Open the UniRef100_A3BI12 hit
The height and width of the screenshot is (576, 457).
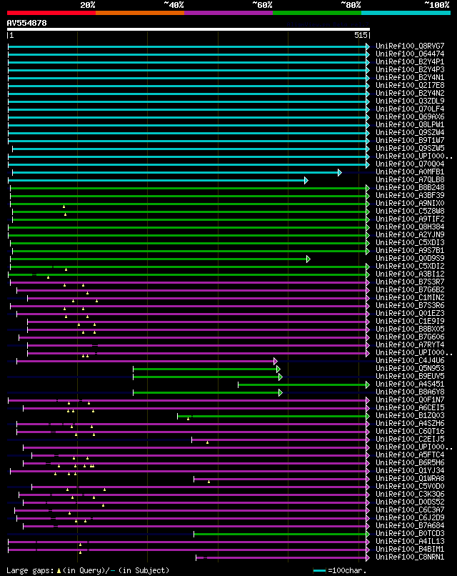[x=410, y=274]
